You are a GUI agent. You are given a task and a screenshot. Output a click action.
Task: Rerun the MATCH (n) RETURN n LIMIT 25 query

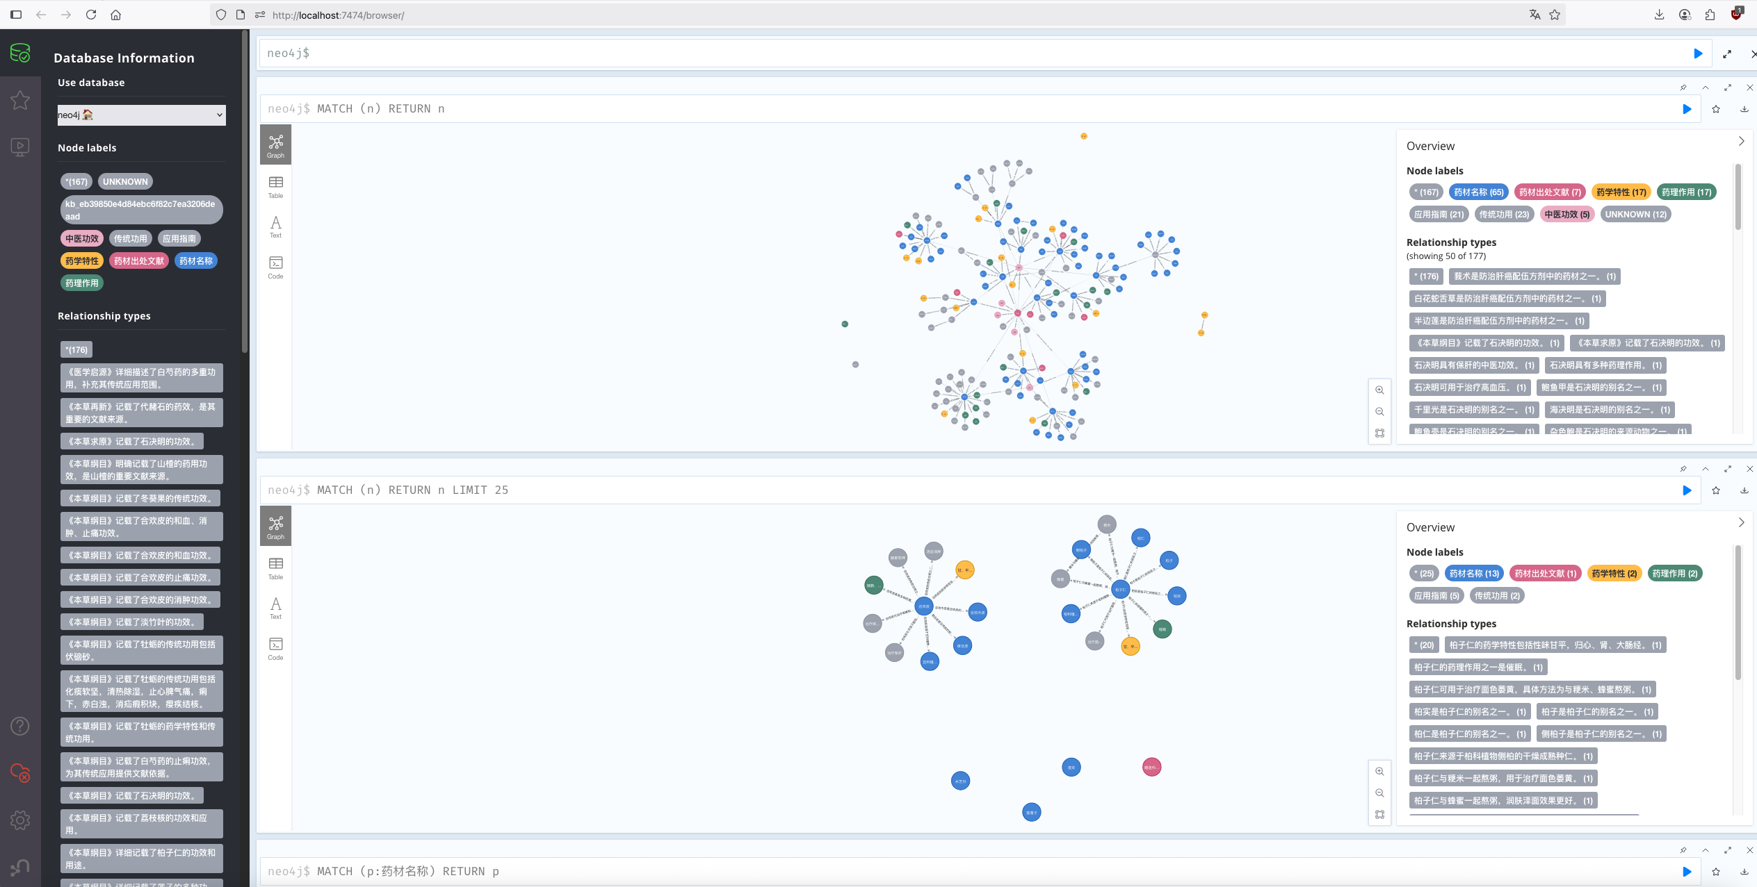pyautogui.click(x=1686, y=490)
